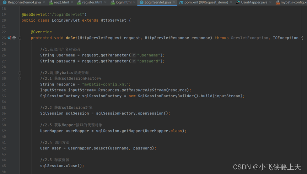Screen dimensions: 307x174
Task: Click the Maven icon on pom.xml tab
Action: [x=181, y=2]
